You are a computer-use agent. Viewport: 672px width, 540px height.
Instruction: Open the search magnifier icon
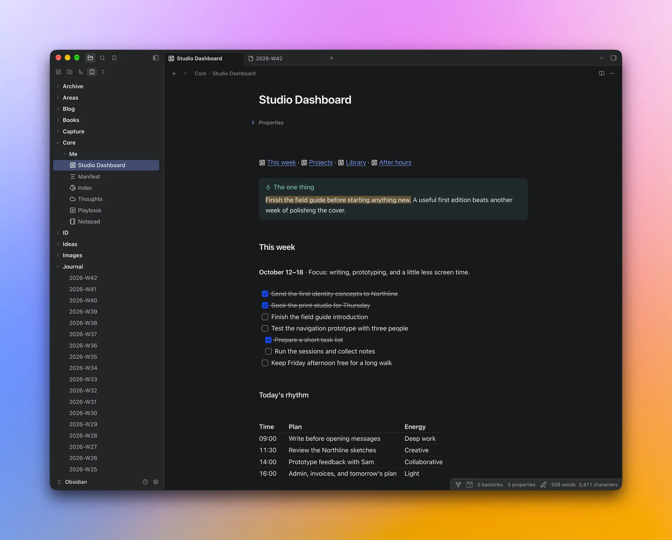tap(102, 58)
